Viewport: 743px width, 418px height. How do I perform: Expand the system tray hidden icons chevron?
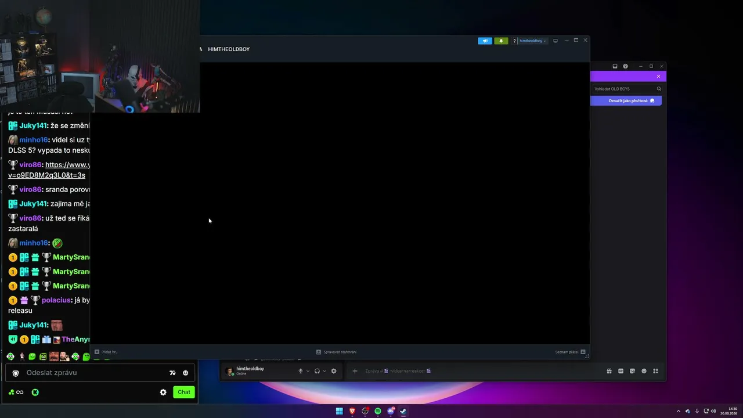[x=678, y=411]
